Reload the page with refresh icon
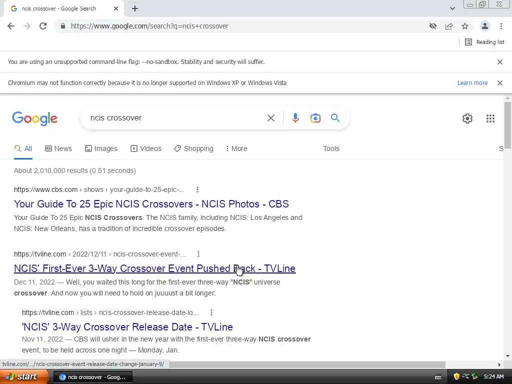 click(x=43, y=26)
